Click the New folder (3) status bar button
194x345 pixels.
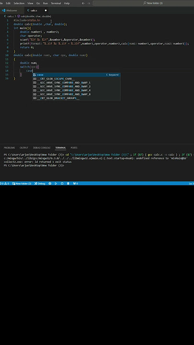22,184
